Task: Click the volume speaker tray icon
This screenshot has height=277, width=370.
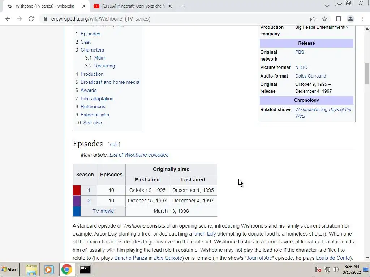Action: click(335, 269)
